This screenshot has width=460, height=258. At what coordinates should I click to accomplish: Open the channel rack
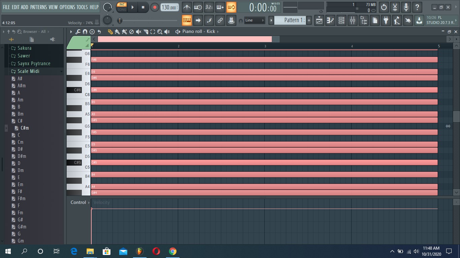[341, 20]
